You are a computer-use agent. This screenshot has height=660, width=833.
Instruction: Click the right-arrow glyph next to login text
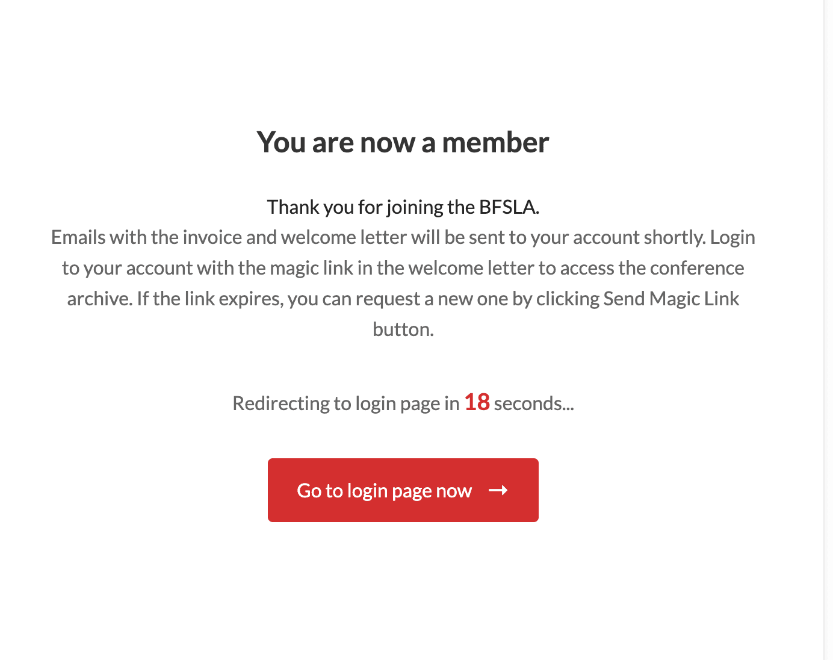(x=499, y=490)
